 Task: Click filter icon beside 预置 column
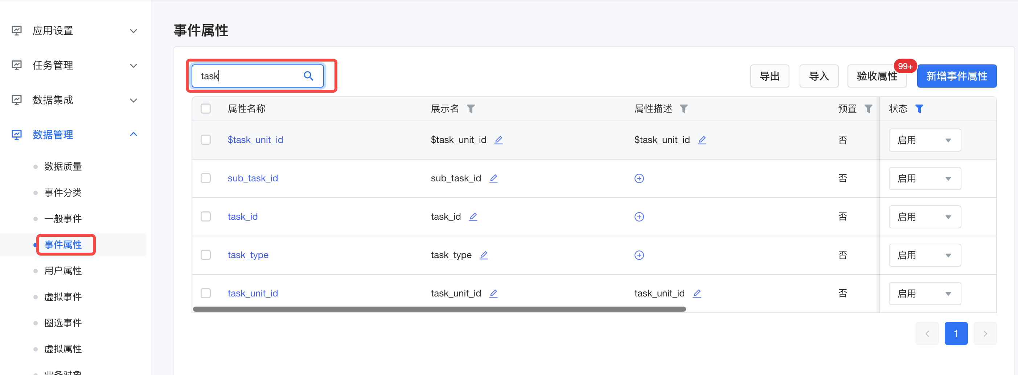tap(868, 109)
